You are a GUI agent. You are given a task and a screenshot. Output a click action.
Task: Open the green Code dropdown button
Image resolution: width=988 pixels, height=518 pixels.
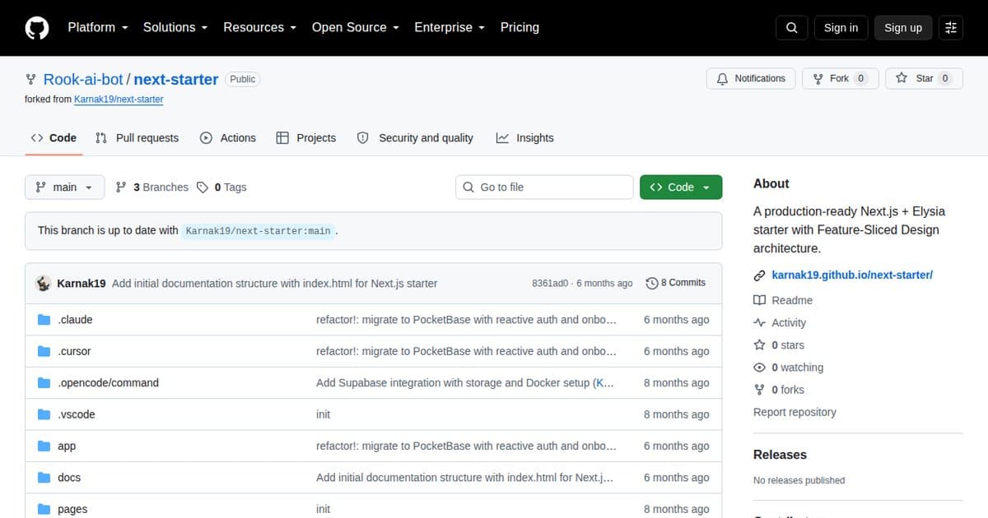[681, 187]
